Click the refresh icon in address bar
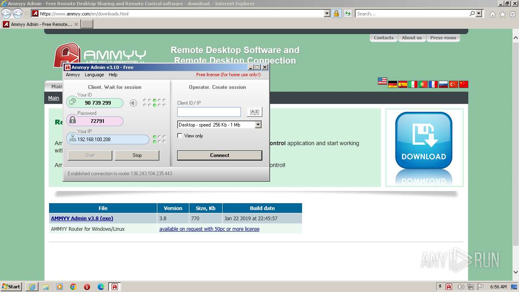519x292 pixels. pyautogui.click(x=347, y=13)
